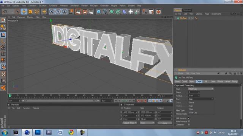Activate the Scale tool
Viewport: 243px width, 136px height.
tap(30, 12)
